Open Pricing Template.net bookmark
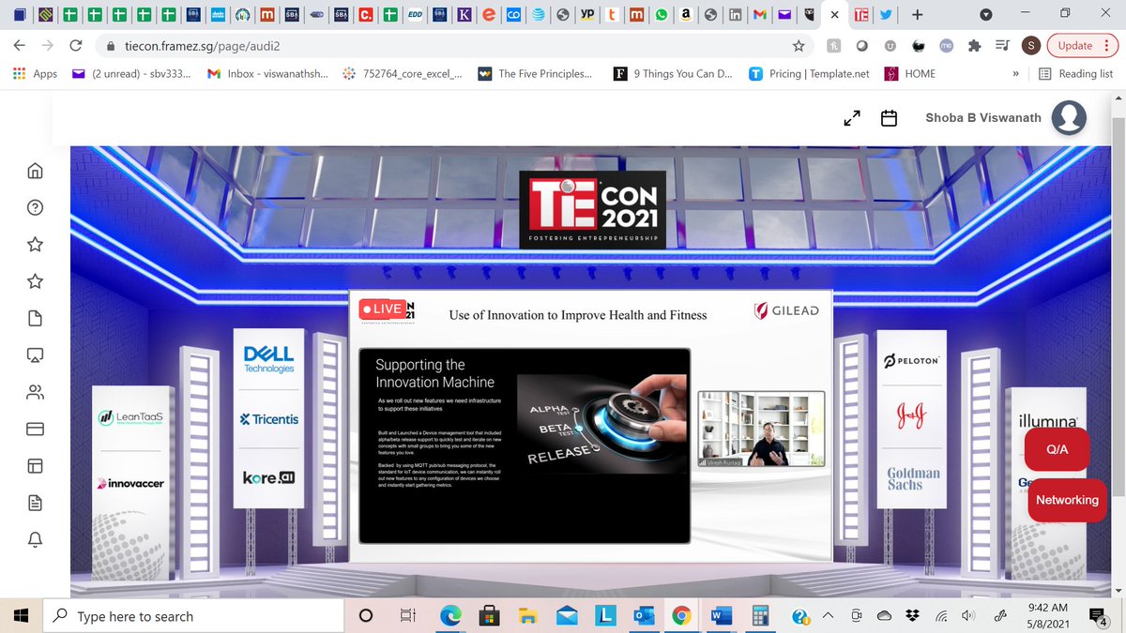Image resolution: width=1126 pixels, height=633 pixels. 809,74
